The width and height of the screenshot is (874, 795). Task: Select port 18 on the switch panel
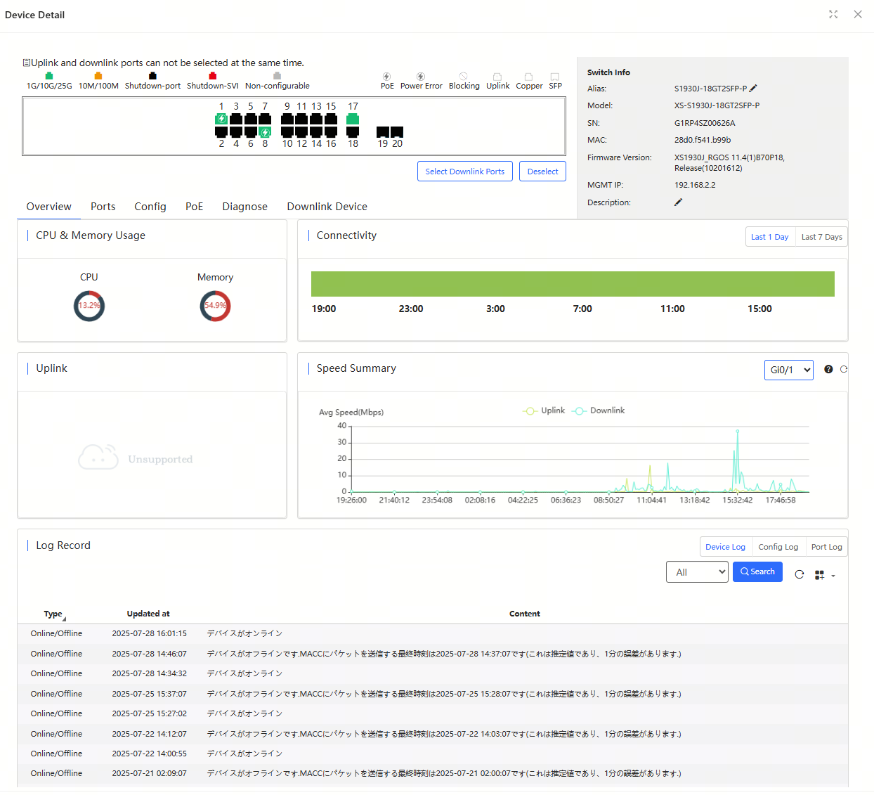coord(353,131)
